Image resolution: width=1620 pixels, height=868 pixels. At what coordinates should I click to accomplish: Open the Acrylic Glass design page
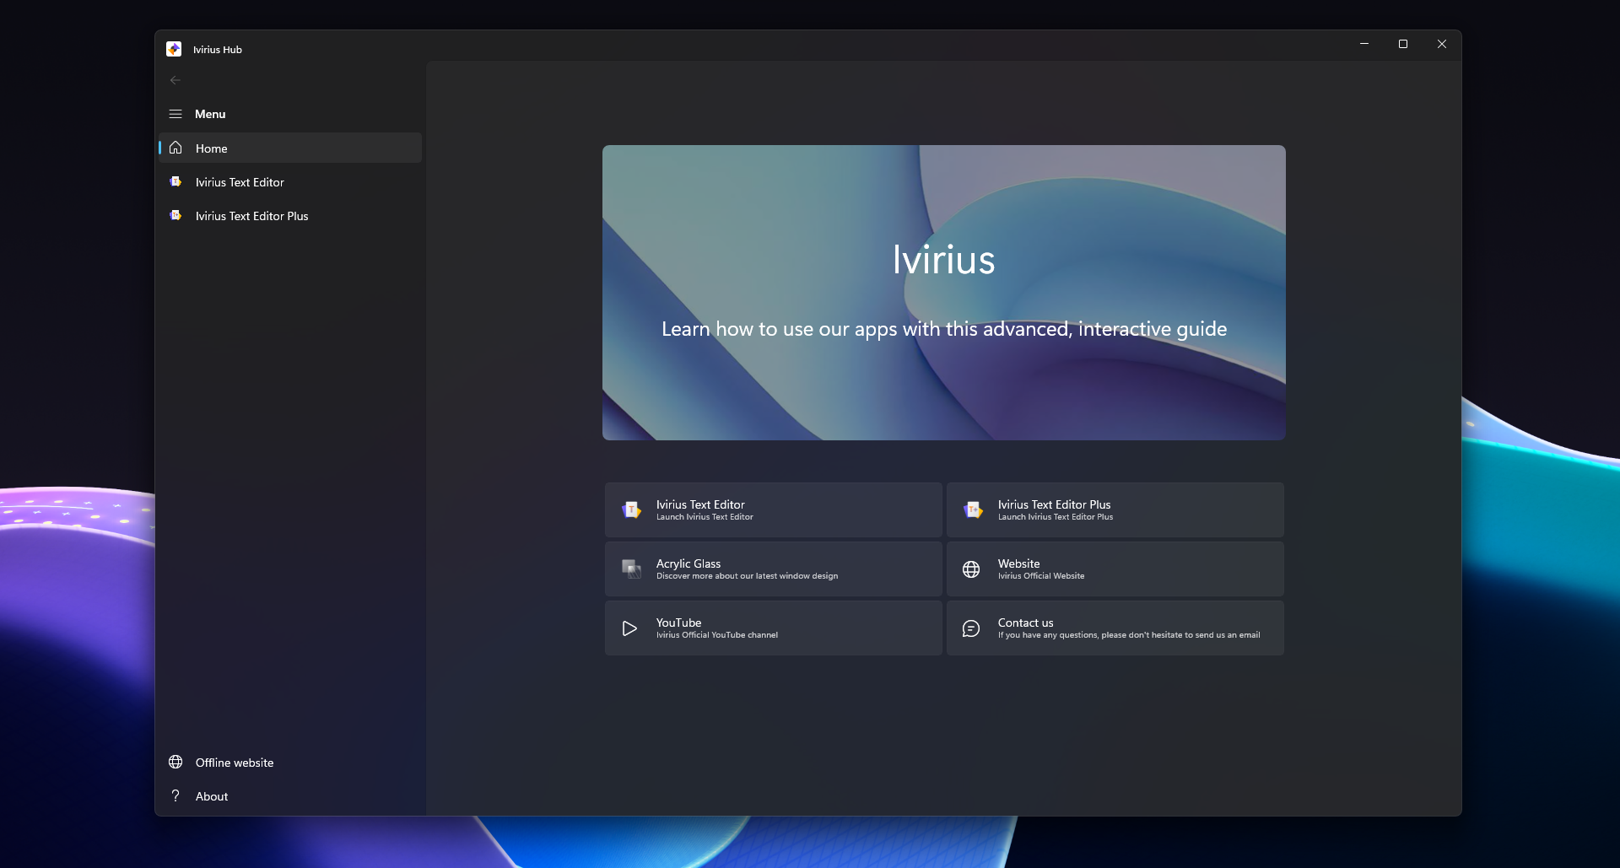tap(772, 569)
